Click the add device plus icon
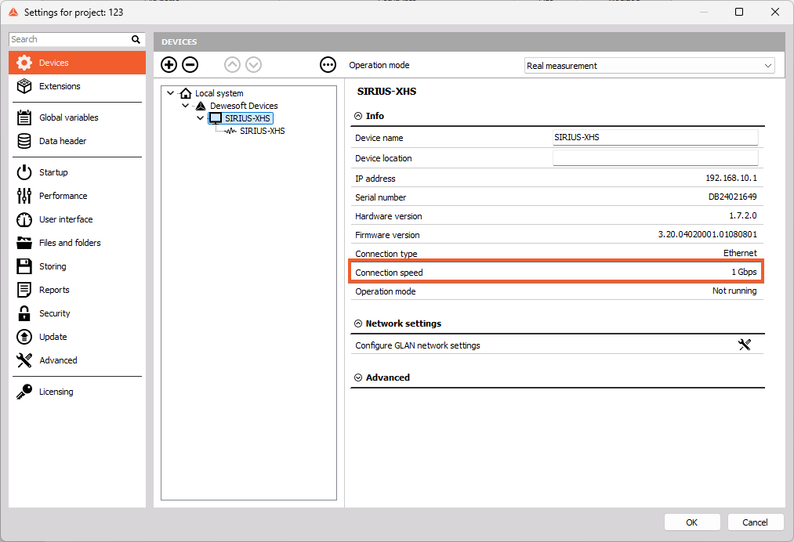The width and height of the screenshot is (794, 542). [x=169, y=65]
